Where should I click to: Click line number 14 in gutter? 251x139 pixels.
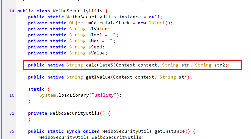pyautogui.click(x=12, y=11)
